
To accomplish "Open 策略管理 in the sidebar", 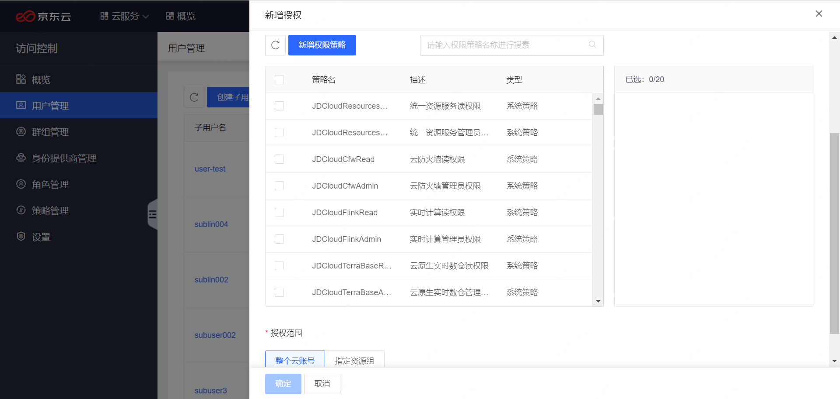I will point(79,210).
